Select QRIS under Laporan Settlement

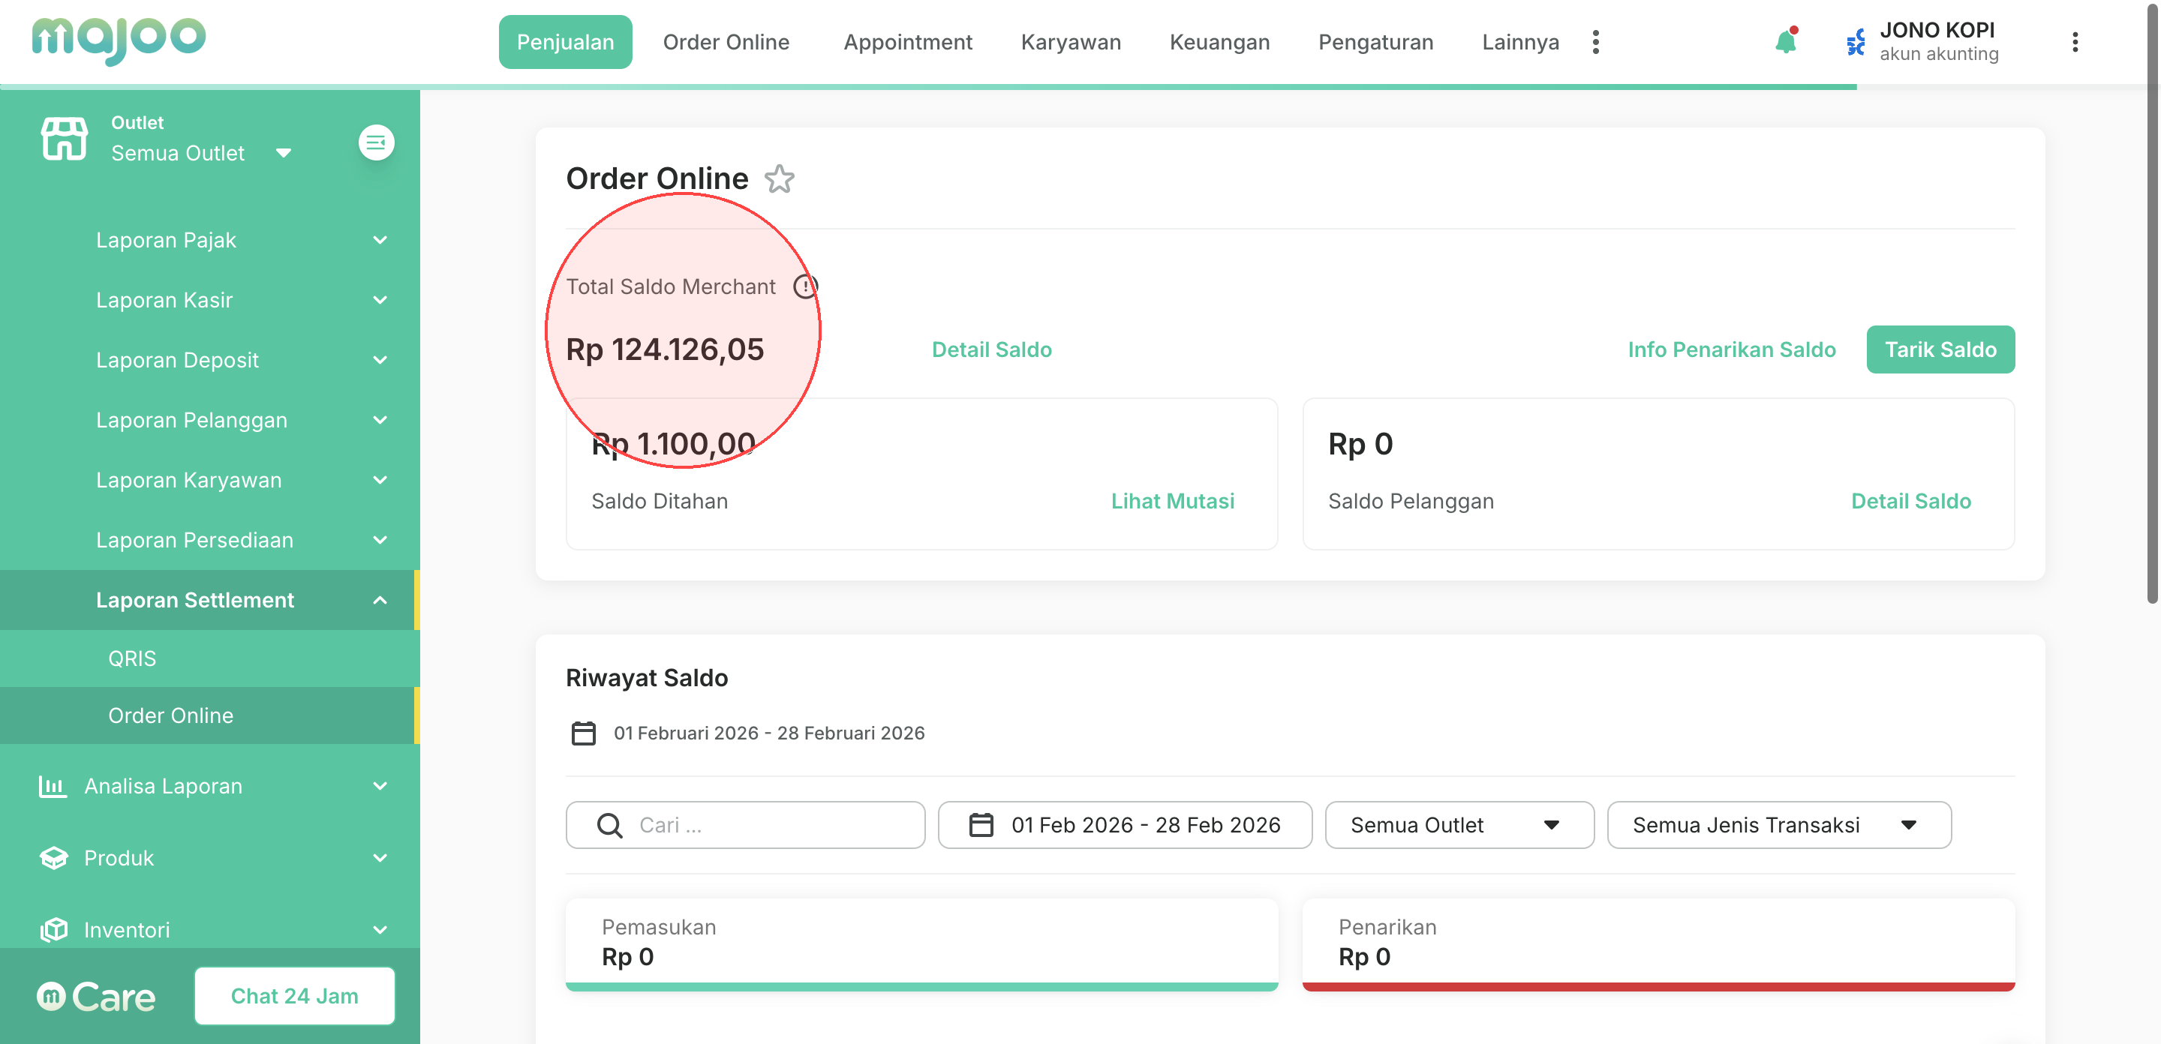point(132,658)
